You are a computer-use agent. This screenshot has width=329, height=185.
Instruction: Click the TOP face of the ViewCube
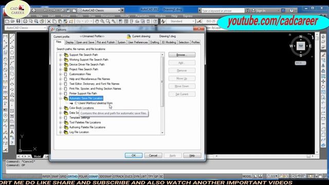(x=301, y=46)
